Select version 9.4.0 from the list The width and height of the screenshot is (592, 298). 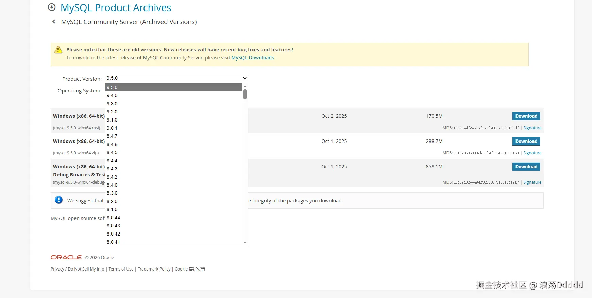click(112, 95)
